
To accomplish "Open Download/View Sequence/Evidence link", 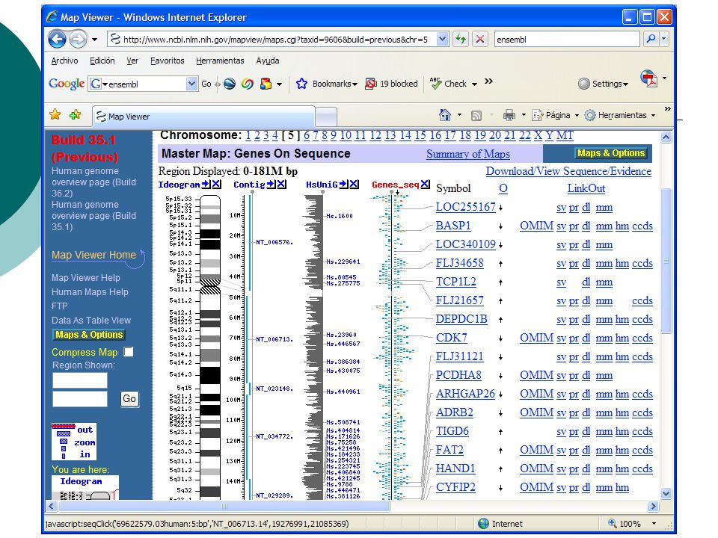I will tap(568, 171).
